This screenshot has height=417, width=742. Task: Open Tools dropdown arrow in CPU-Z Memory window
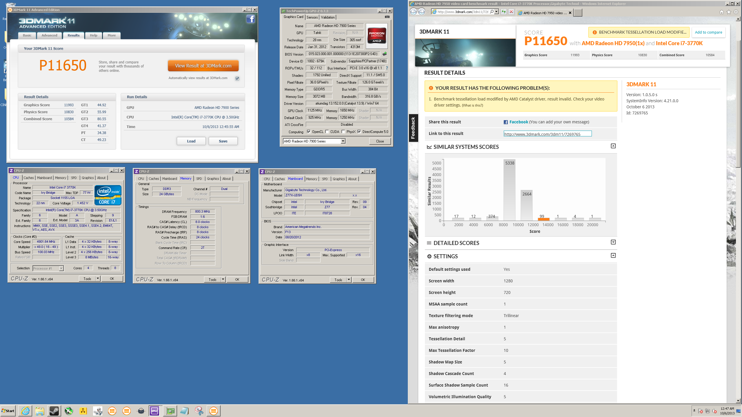223,279
